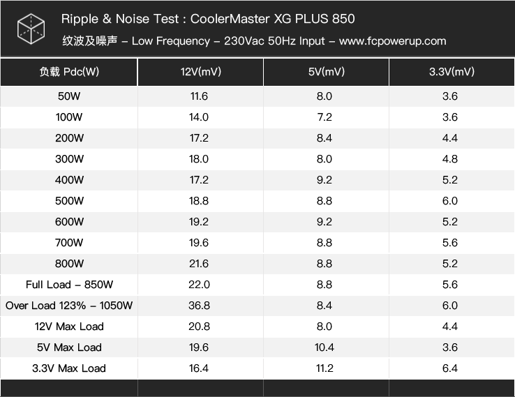
Task: Click the cube logo icon in header
Action: point(31,29)
